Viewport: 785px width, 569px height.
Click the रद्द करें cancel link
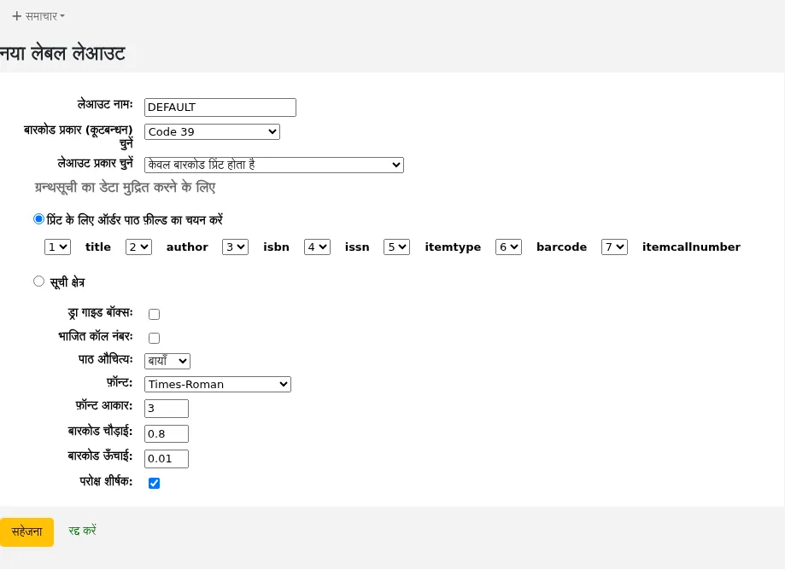(x=82, y=531)
